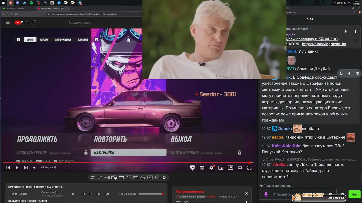Open the YouTube hamburger guide menu

pos(8,23)
